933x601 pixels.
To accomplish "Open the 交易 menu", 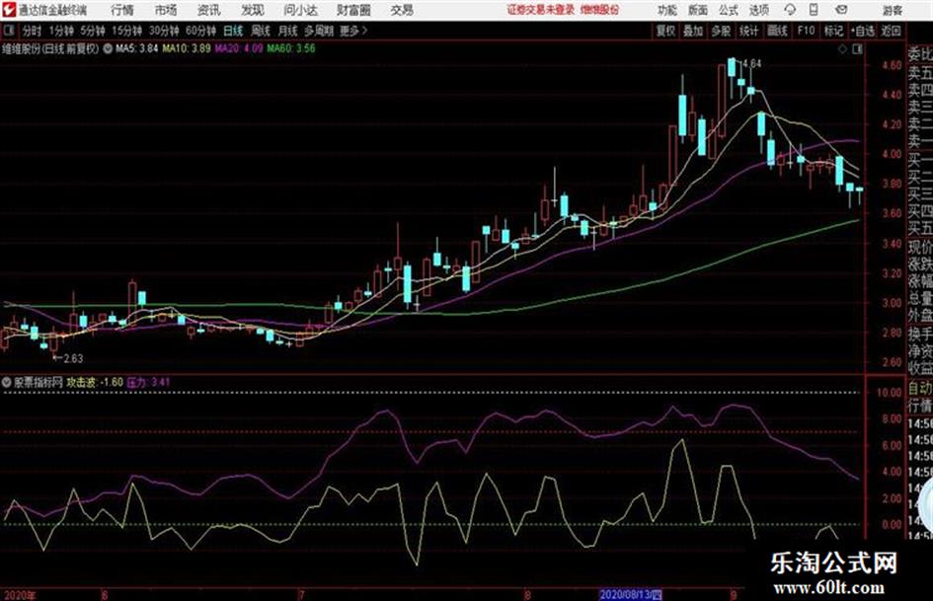I will pos(402,10).
